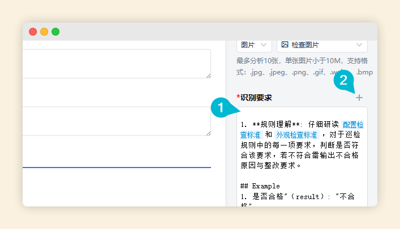Click the plus icon beside 识别要求
This screenshot has height=229, width=400.
359,98
